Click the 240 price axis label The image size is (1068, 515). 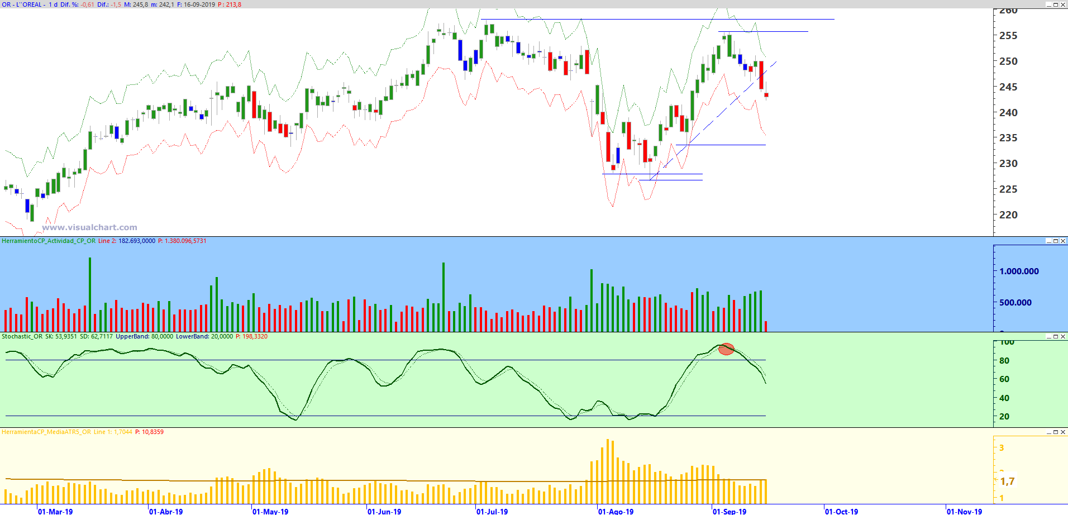[x=1008, y=113]
